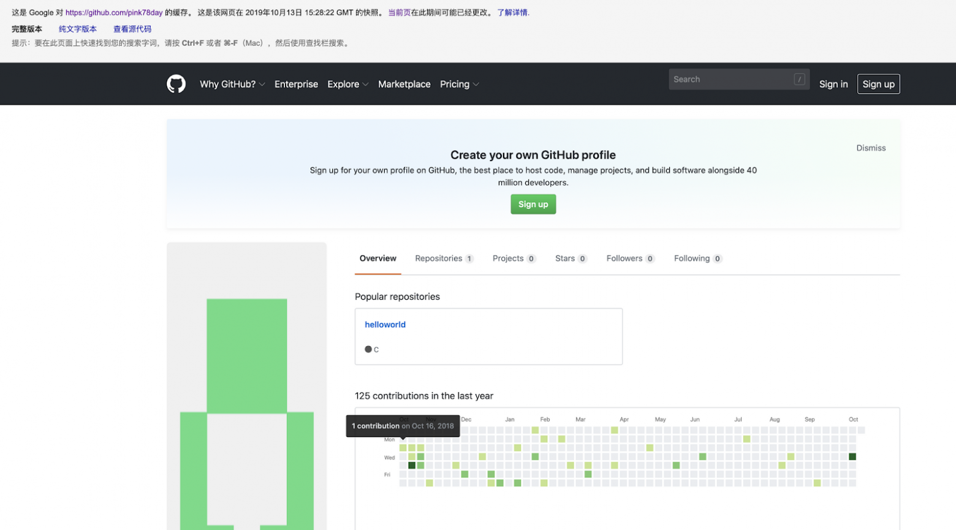Viewport: 956px width, 530px height.
Task: Expand the Explore menu
Action: (348, 84)
